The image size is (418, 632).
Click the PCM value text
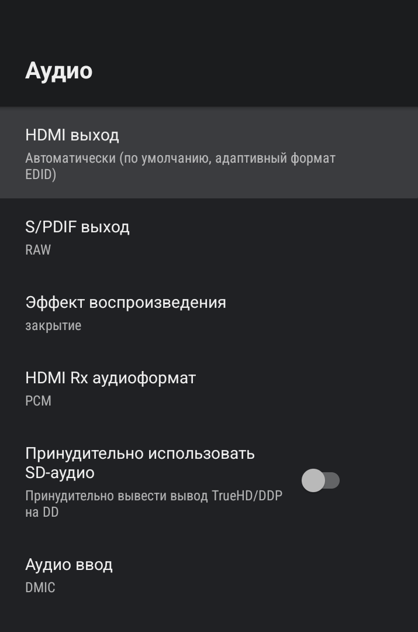(x=38, y=401)
